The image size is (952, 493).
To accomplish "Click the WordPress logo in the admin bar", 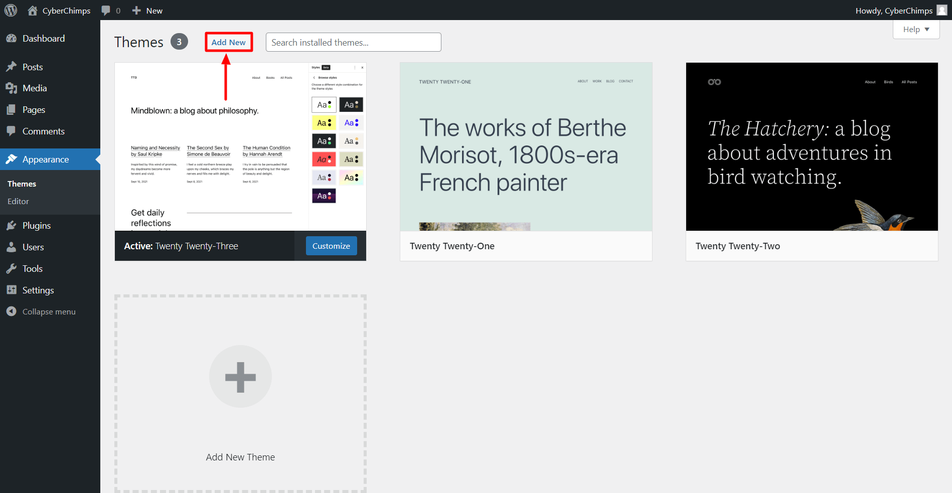I will 11,10.
